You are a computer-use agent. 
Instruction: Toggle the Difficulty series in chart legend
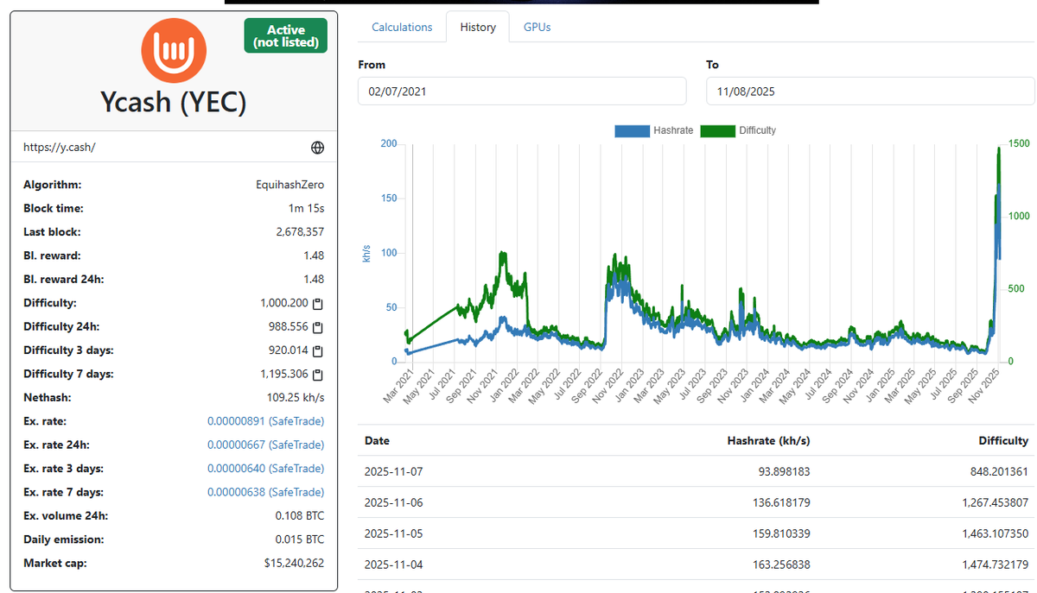[739, 130]
